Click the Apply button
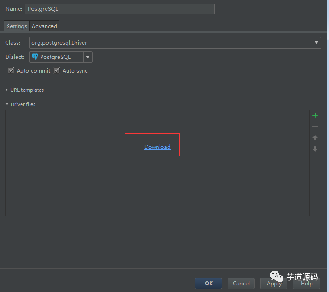This screenshot has height=292, width=329. coord(274,284)
